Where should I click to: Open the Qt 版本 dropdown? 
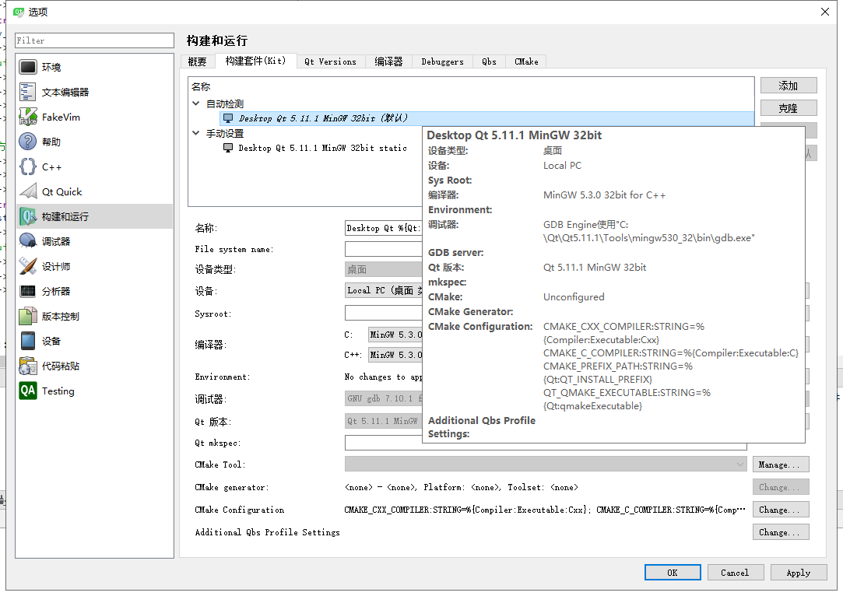point(383,422)
